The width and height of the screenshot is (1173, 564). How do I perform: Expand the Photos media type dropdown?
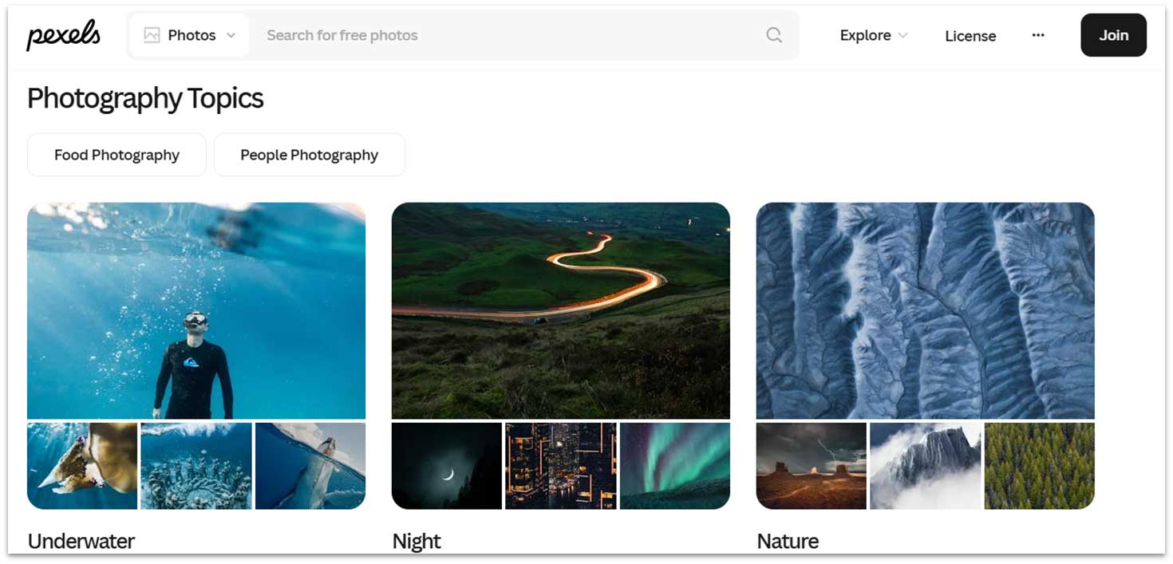(231, 35)
